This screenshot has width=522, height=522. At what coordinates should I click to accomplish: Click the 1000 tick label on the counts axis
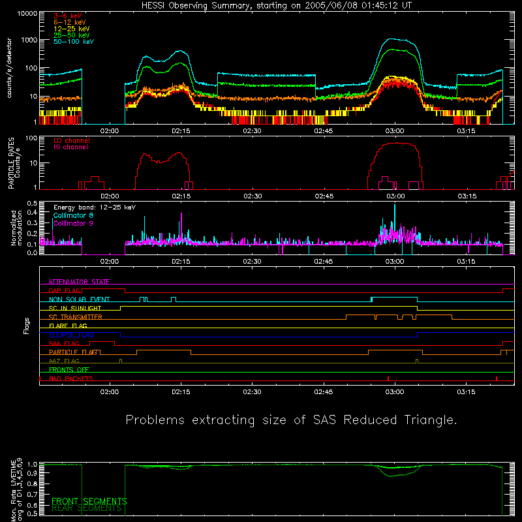(29, 40)
